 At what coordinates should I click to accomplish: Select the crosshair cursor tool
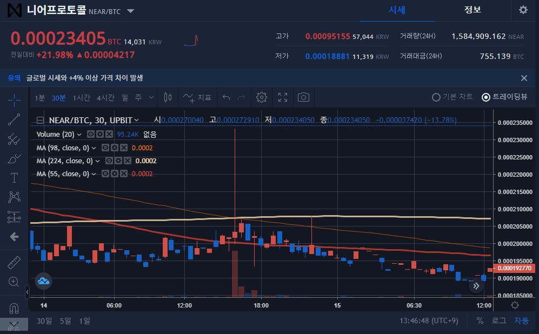[14, 100]
